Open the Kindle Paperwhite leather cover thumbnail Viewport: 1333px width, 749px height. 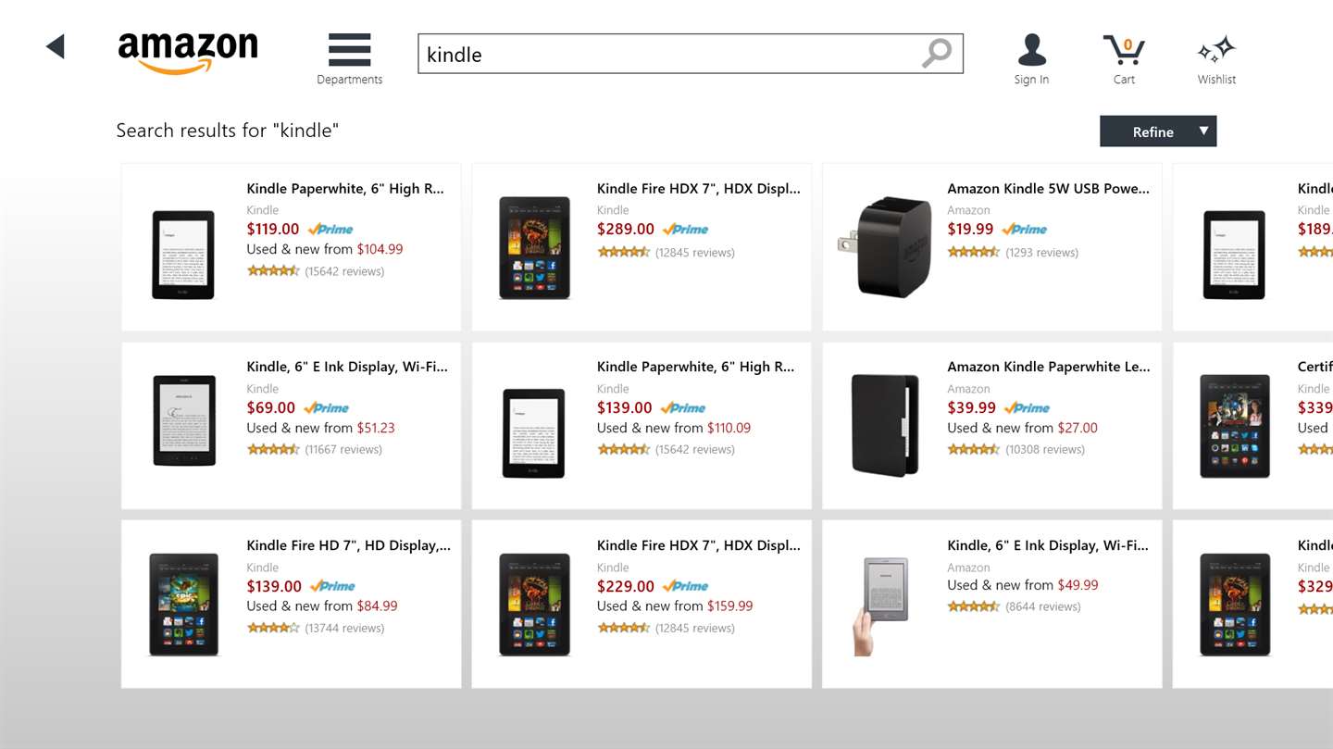(884, 425)
